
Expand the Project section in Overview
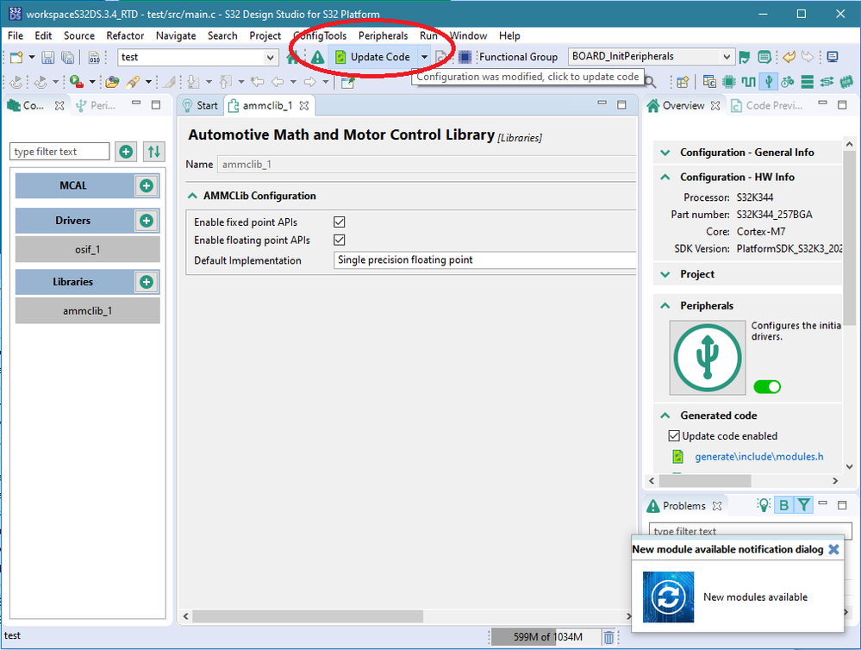click(665, 274)
